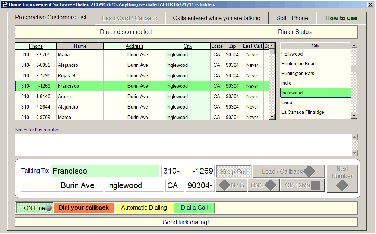Choose Irvine in the city list
The height and width of the screenshot is (234, 376).
(315, 102)
